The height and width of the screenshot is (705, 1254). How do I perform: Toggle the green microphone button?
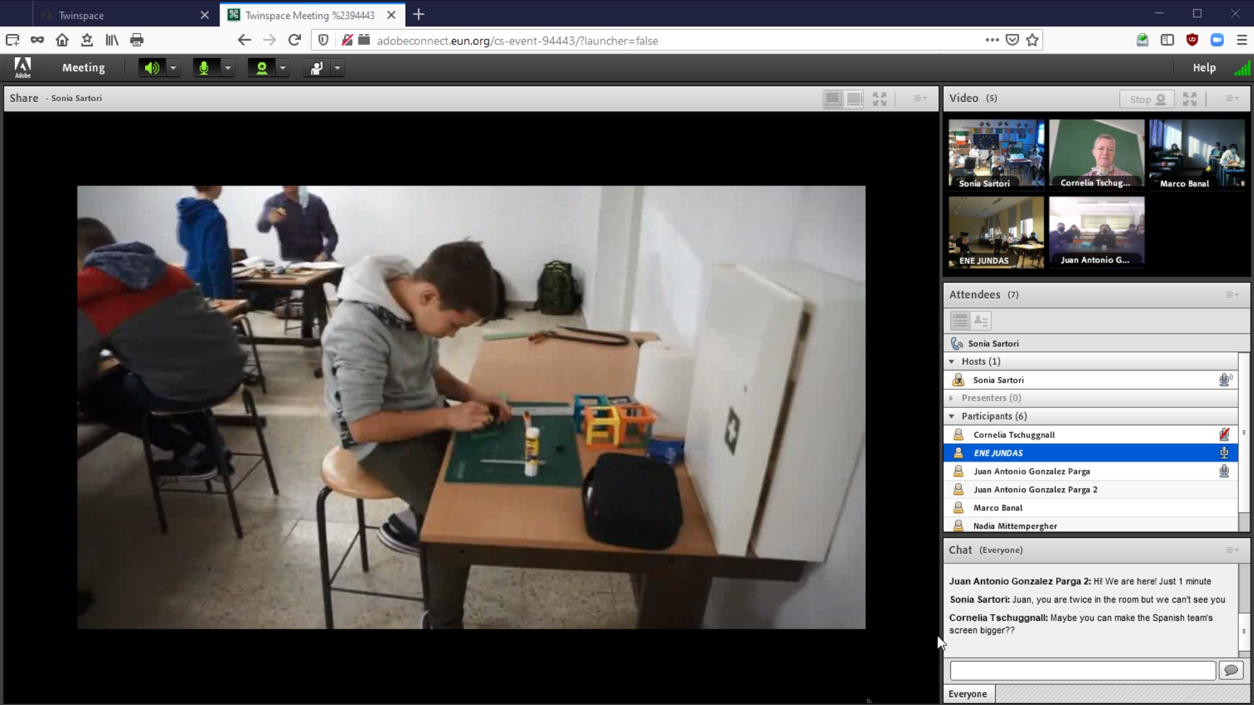[204, 68]
